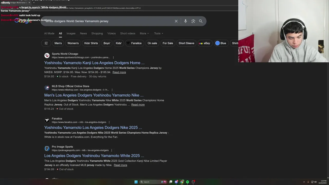Viewport: 329px width, 185px height.
Task: Show hidden system tray icons
Action: click(304, 182)
